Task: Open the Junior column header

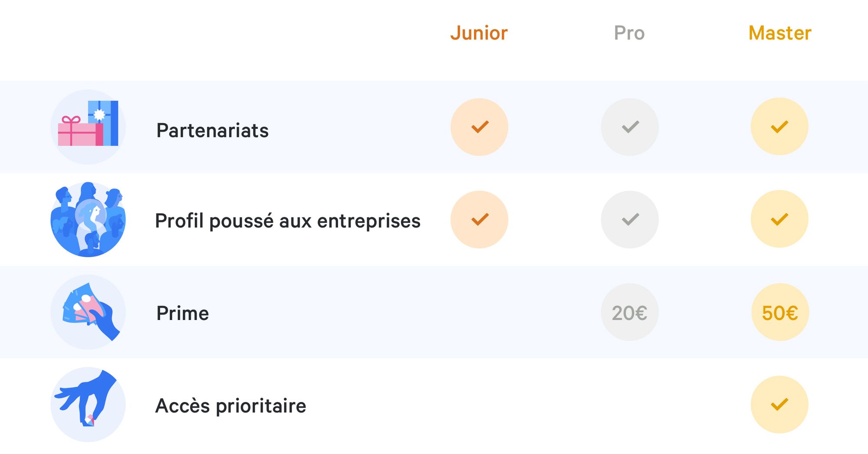Action: click(x=479, y=33)
